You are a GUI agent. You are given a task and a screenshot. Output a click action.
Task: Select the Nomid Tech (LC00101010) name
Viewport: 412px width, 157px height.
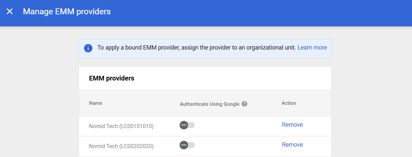click(121, 126)
